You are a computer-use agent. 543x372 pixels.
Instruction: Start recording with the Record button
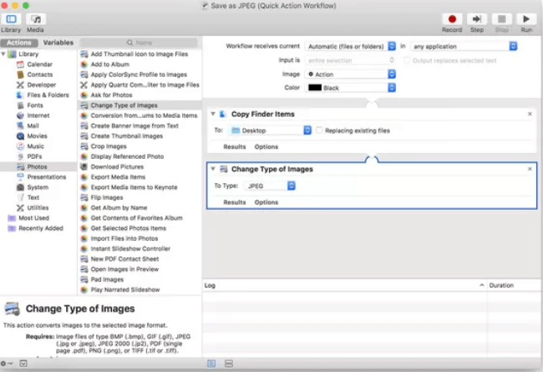pos(452,19)
